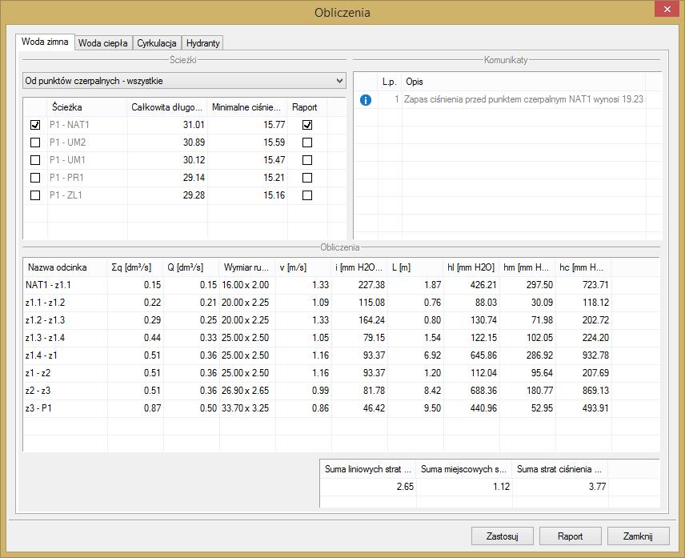Close the Obliczenia dialog window

(x=667, y=9)
